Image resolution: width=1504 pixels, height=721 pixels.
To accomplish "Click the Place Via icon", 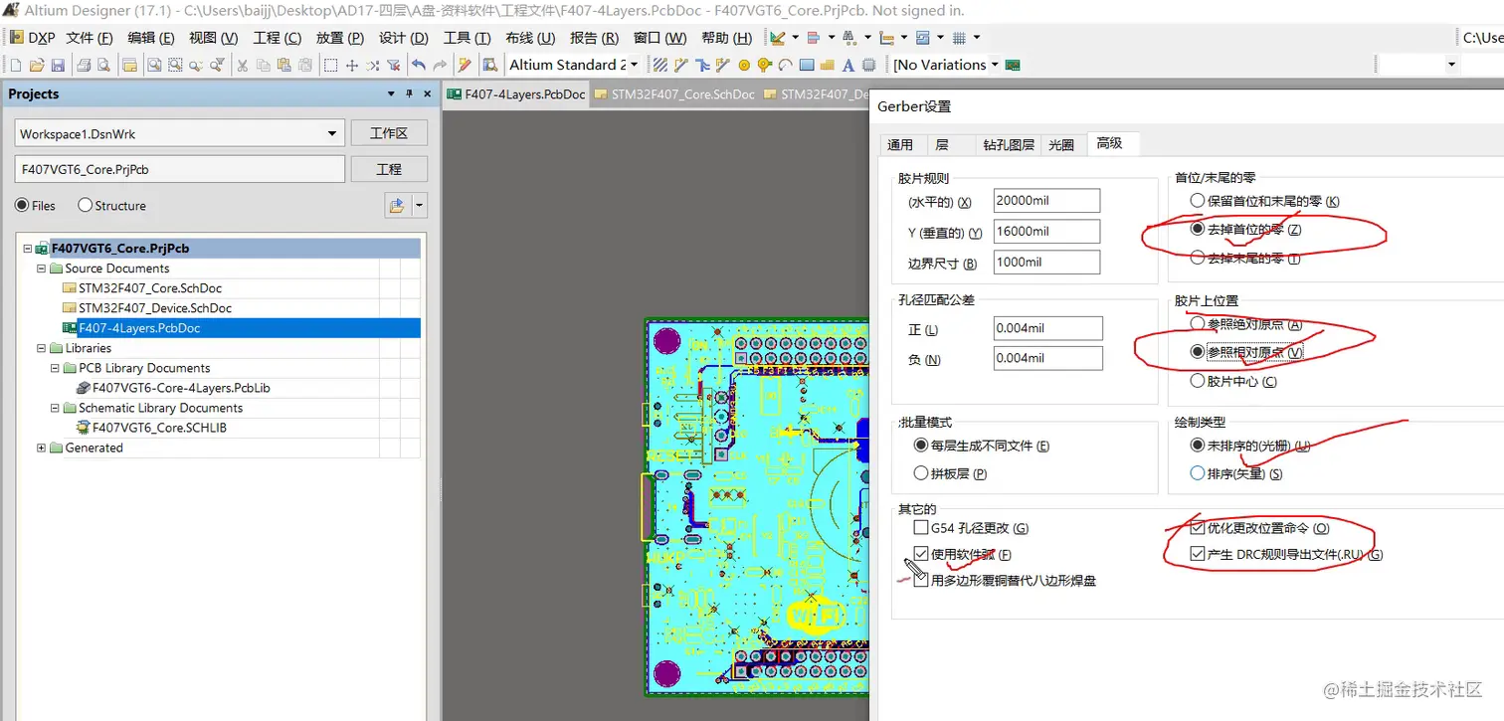I will click(x=764, y=65).
